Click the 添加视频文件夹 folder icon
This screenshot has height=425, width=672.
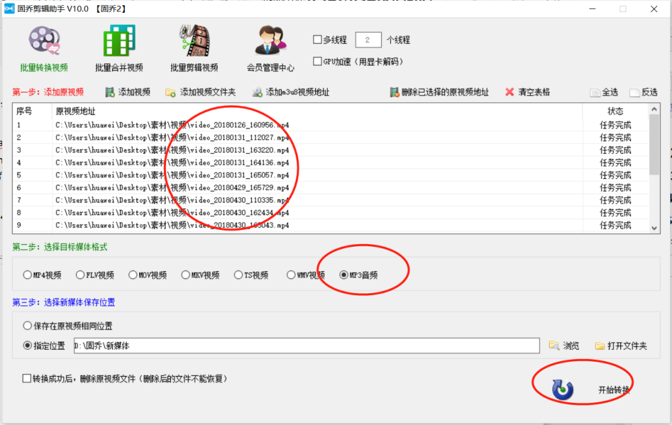[170, 92]
